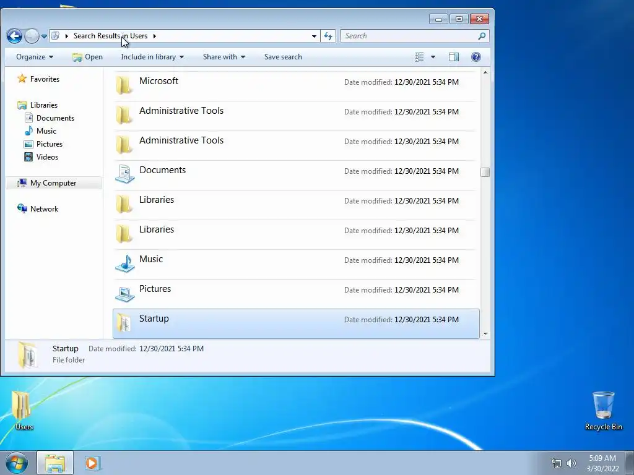Screen dimensions: 634x475
Task: Click the Videos filmstrip icon in sidebar
Action: pyautogui.click(x=28, y=156)
